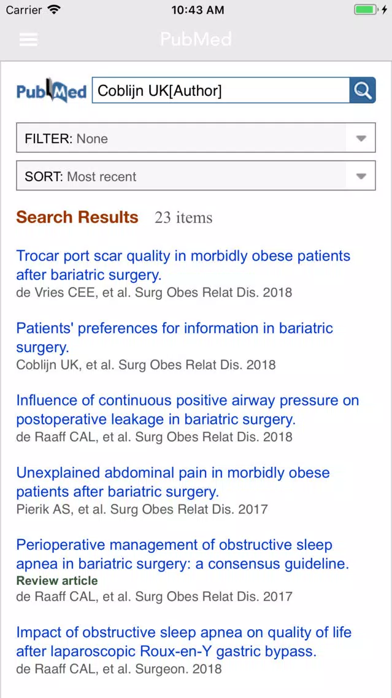Screen dimensions: 392x698
Task: Tap the magnifying glass search button
Action: pyautogui.click(x=363, y=90)
